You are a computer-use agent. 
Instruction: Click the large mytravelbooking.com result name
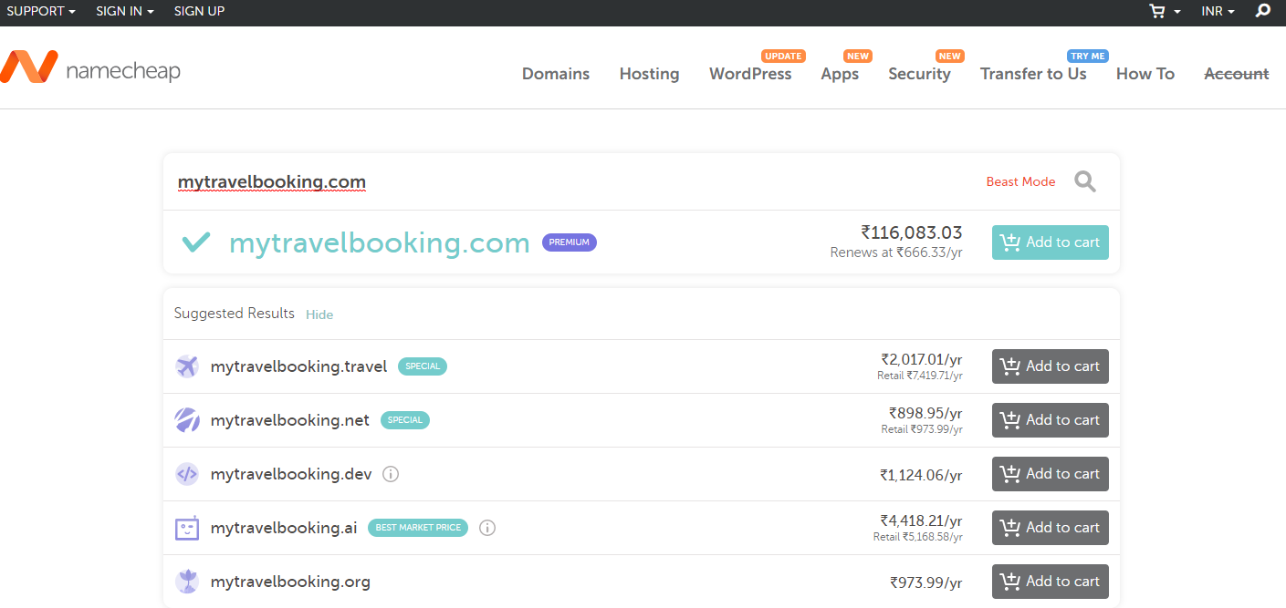point(379,243)
